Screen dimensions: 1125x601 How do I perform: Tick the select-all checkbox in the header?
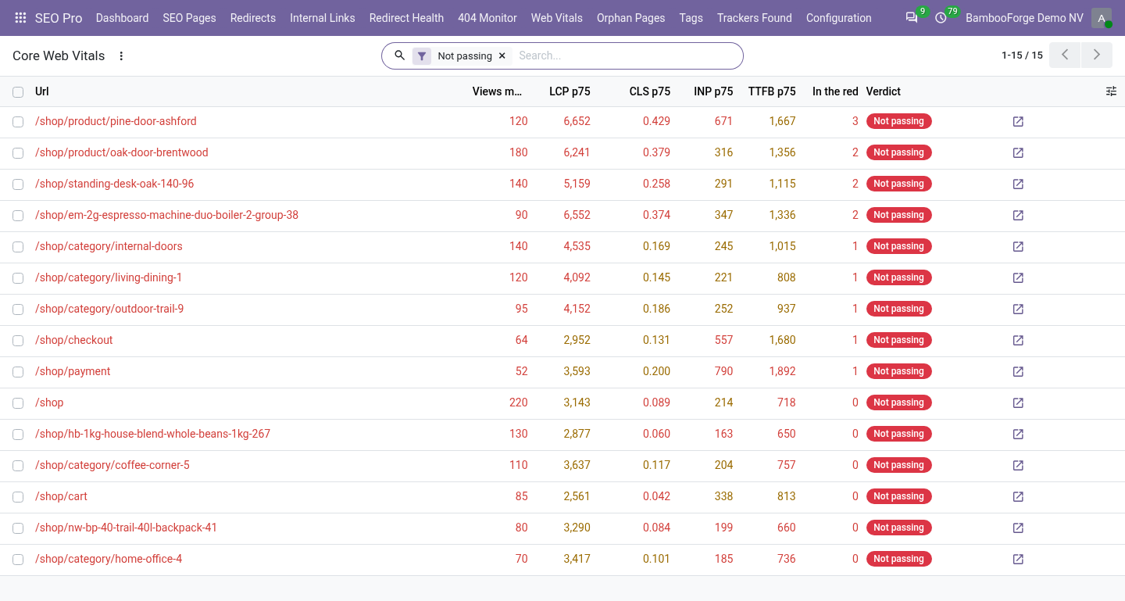click(x=18, y=92)
